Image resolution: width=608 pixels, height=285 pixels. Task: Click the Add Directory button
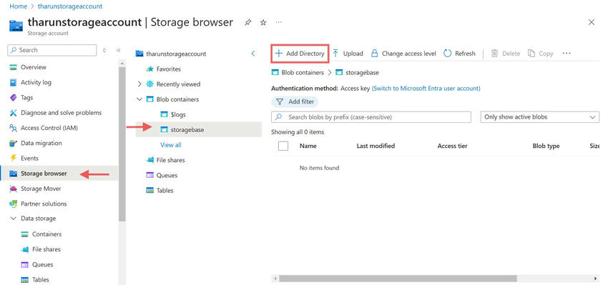pyautogui.click(x=300, y=54)
